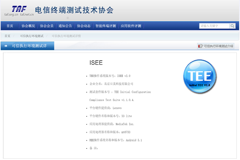Click the 'mt6753' processor name line

110,132
